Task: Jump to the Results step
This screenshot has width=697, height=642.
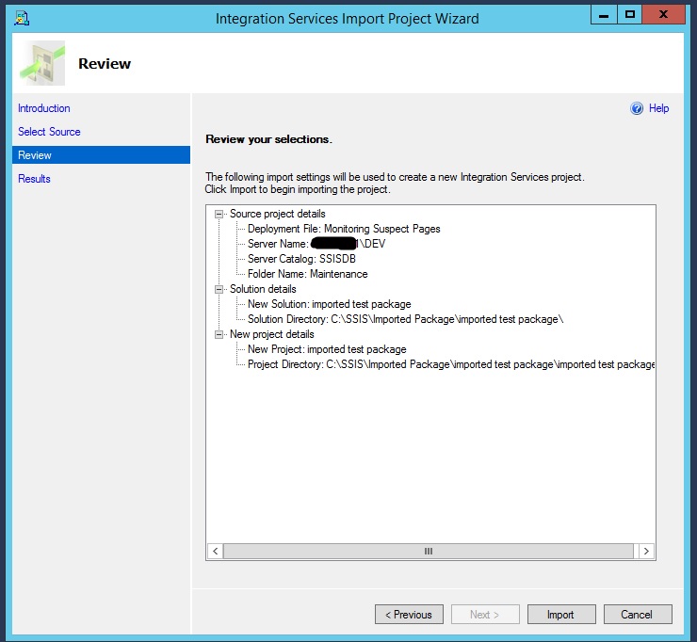Action: click(x=34, y=179)
